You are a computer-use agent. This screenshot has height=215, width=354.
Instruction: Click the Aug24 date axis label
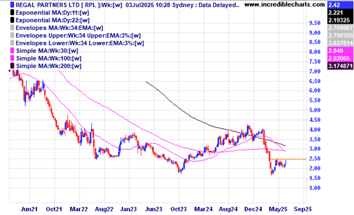228,209
